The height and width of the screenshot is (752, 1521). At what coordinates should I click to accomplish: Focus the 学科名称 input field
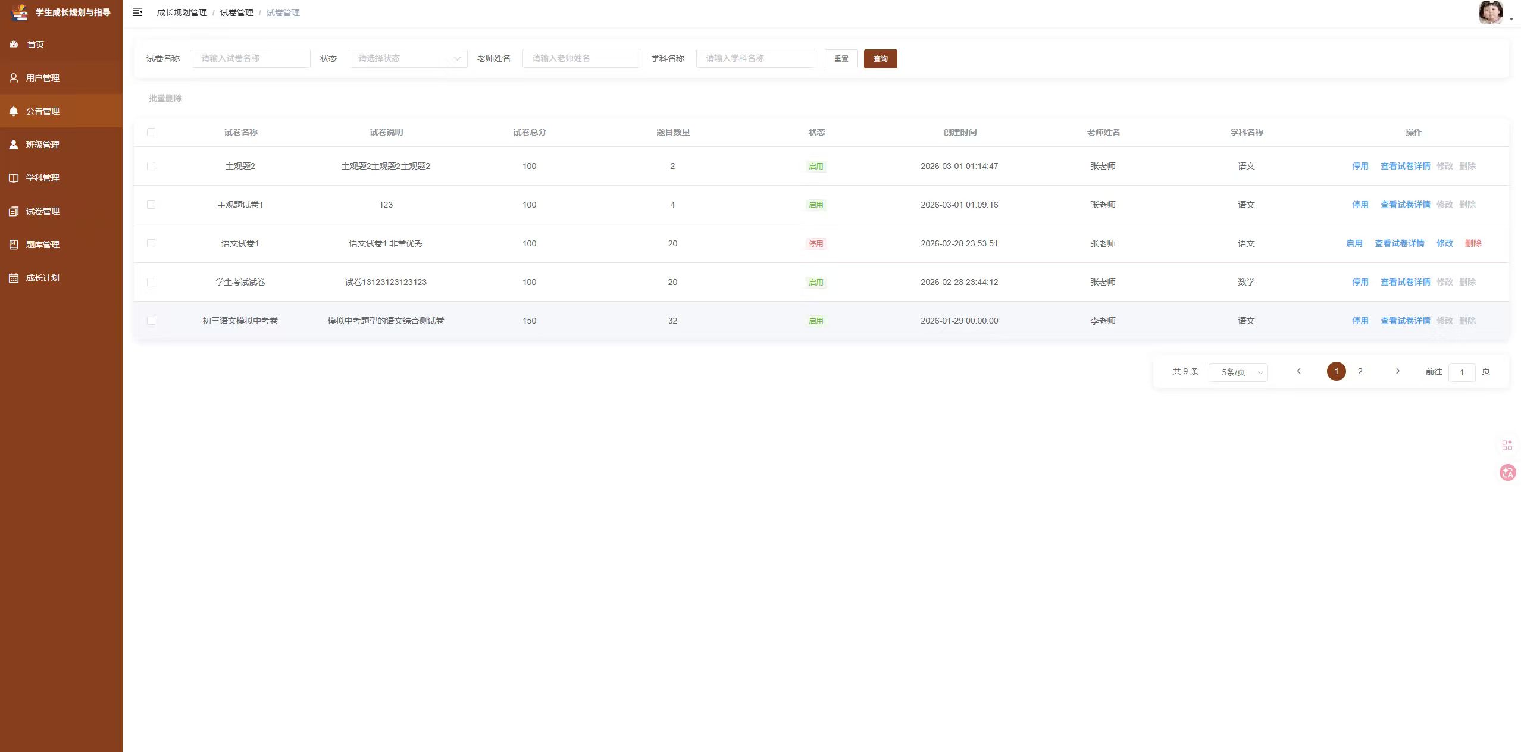pyautogui.click(x=756, y=58)
